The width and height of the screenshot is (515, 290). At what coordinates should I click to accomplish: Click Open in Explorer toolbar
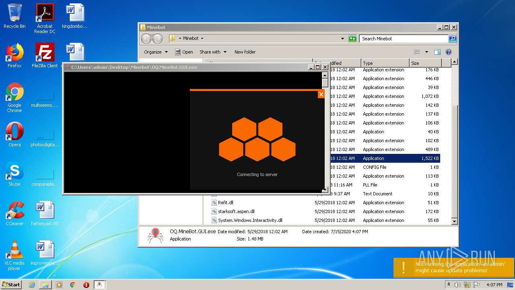pos(184,52)
